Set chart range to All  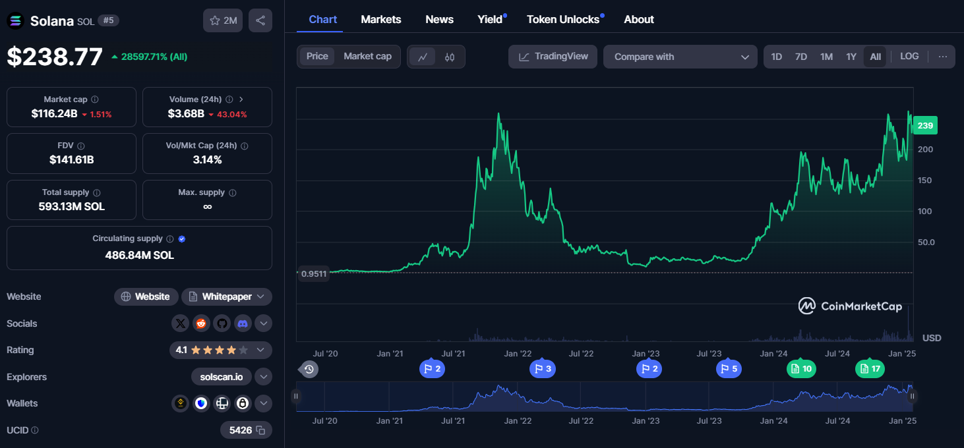tap(875, 57)
